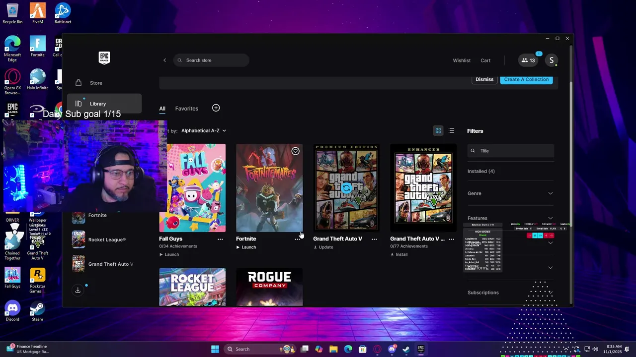Image resolution: width=636 pixels, height=357 pixels.
Task: Open the downloads icon in the sidebar
Action: [x=78, y=290]
